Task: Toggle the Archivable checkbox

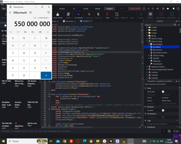Action: 163,92
